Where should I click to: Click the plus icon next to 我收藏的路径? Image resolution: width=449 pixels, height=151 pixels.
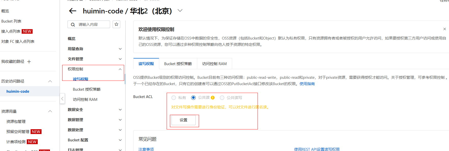point(29,62)
